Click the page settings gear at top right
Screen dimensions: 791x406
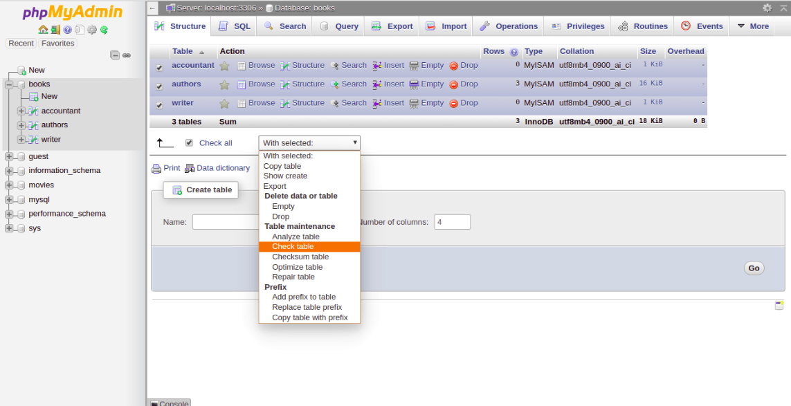[x=767, y=8]
